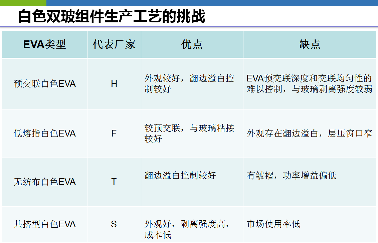Click the disadvantage text starting with EVA预交联深度
This screenshot has height=243, width=378.
tap(309, 83)
